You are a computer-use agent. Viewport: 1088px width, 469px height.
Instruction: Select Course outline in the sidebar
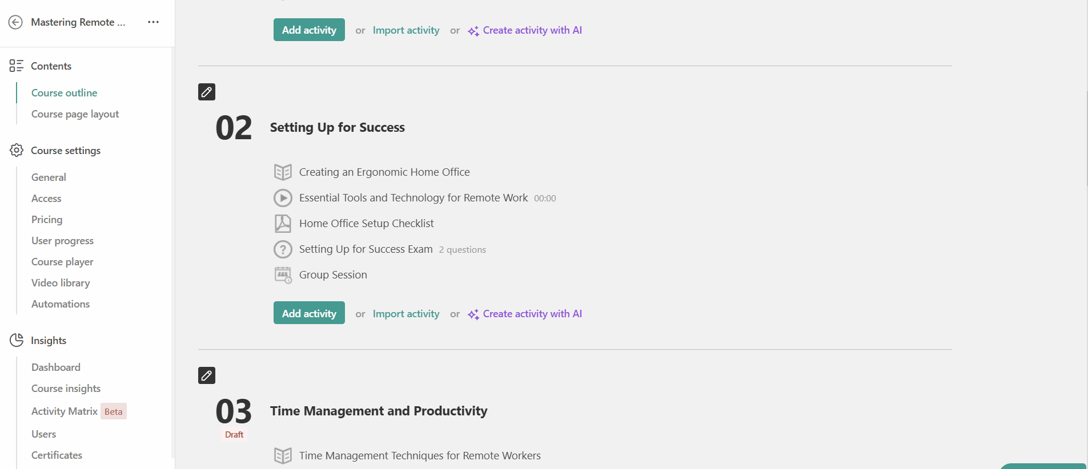click(x=64, y=92)
